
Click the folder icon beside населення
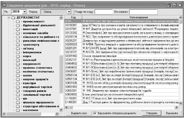[18, 110]
